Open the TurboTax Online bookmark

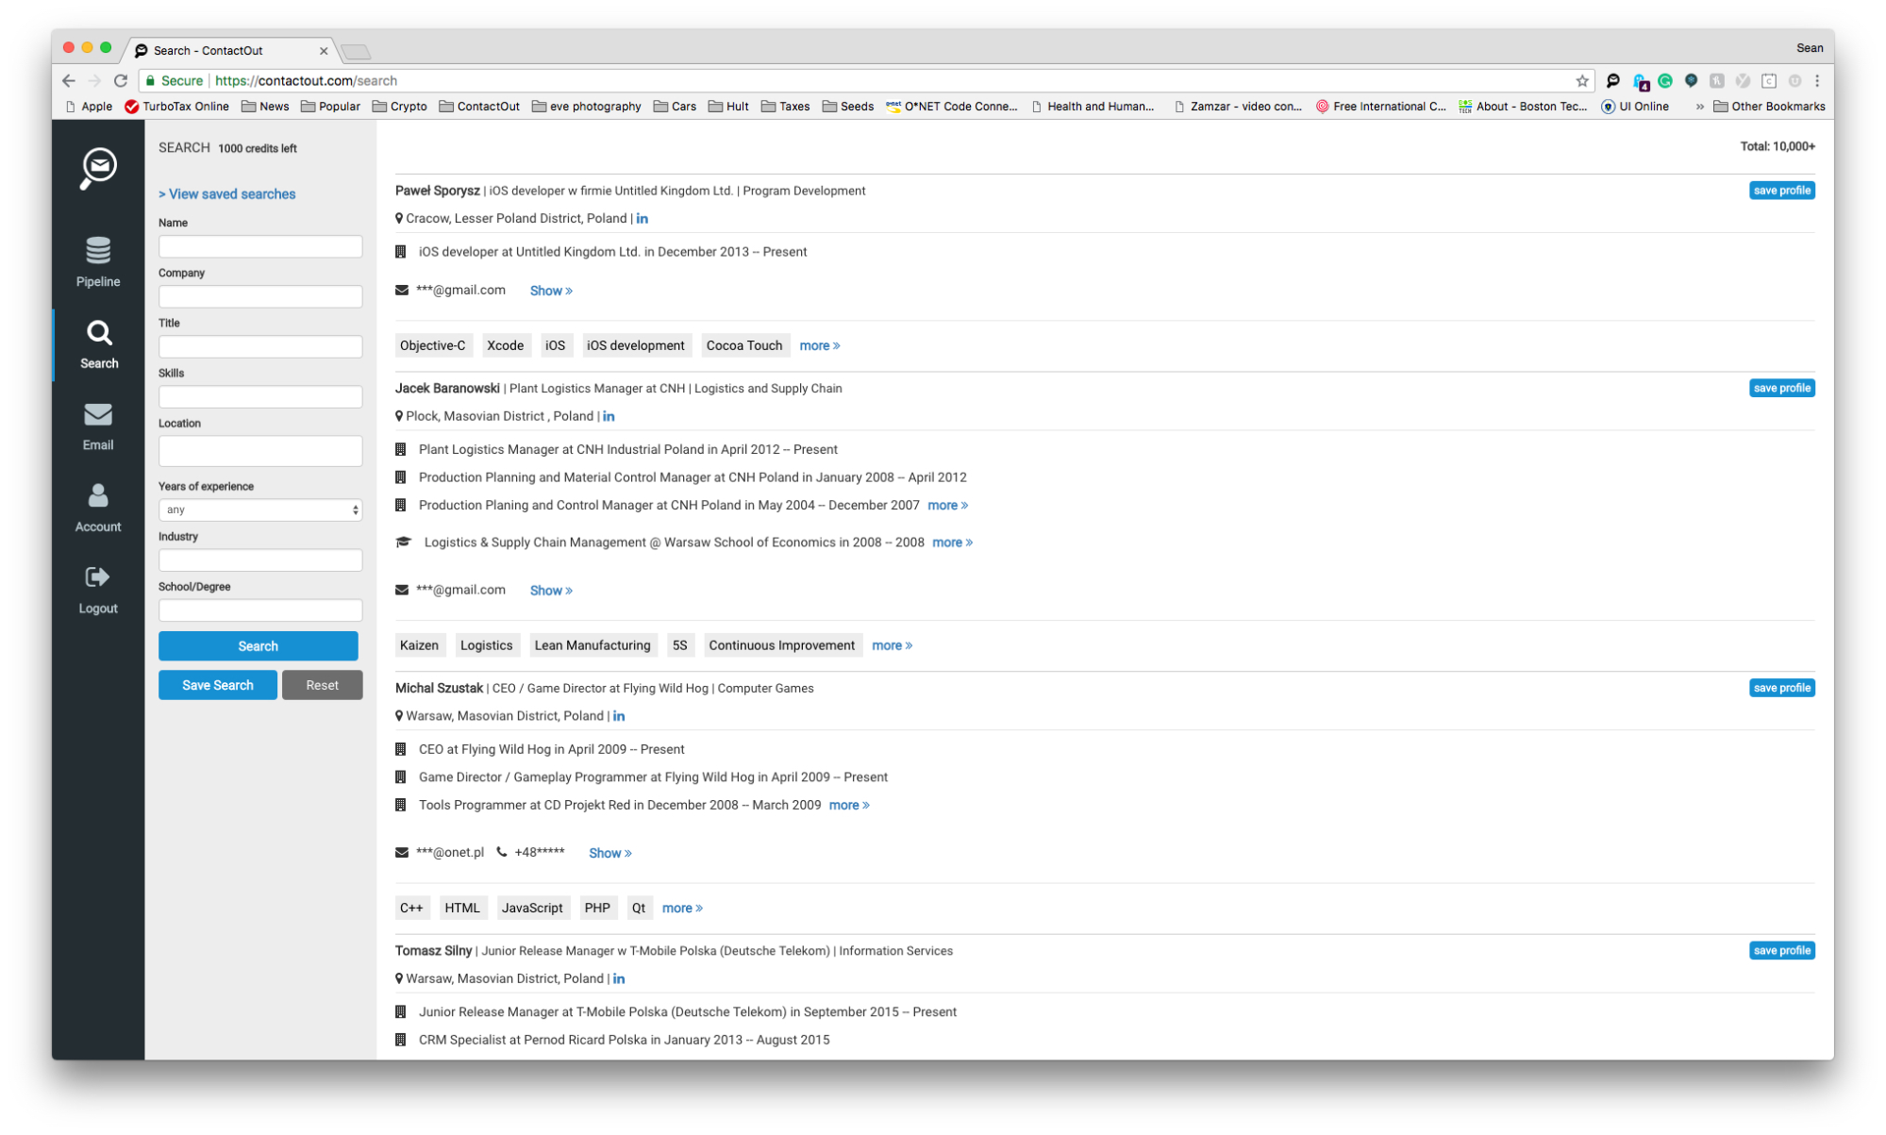[177, 106]
